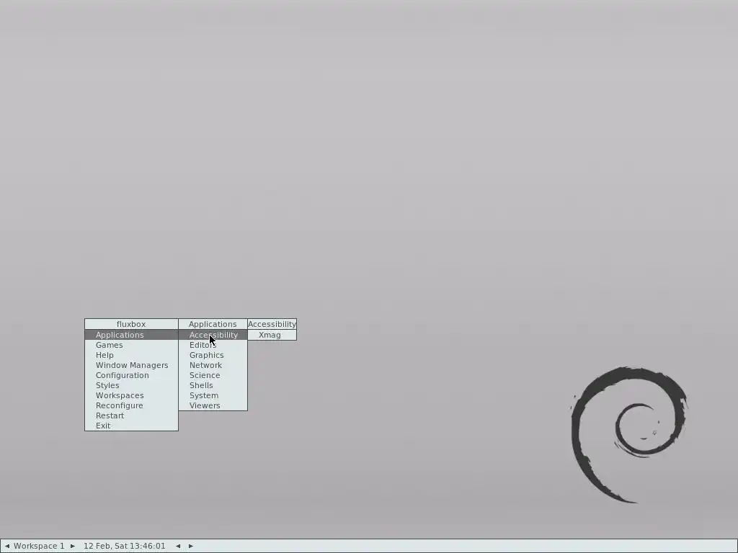Click the fluxbox menu title bar
Viewport: 738px width, 553px height.
pos(131,324)
